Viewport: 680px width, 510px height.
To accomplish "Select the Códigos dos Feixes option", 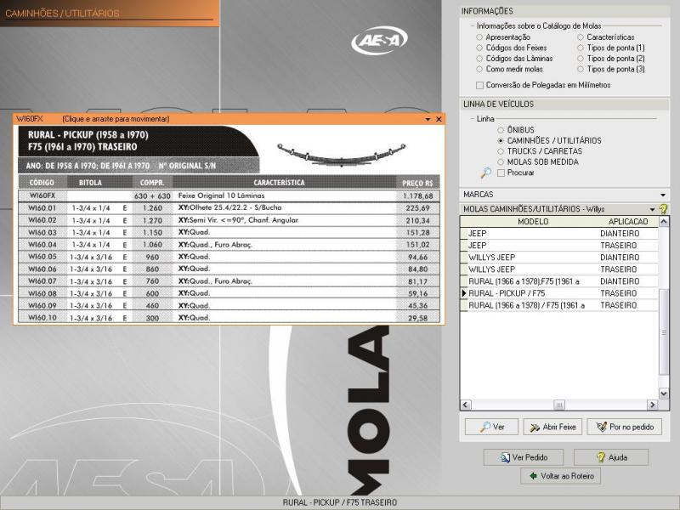I will (x=479, y=48).
